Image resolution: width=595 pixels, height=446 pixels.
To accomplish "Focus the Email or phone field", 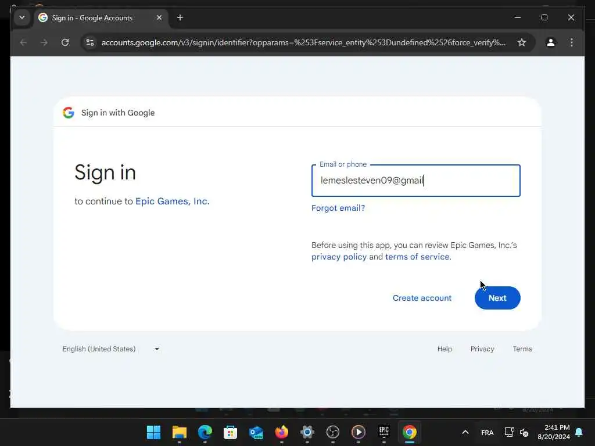I will [415, 181].
